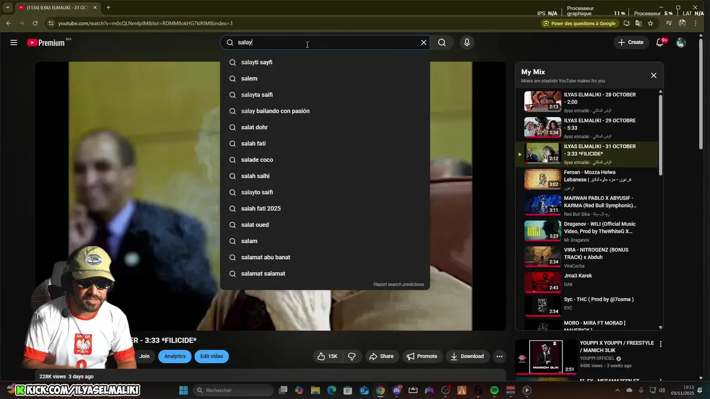This screenshot has width=710, height=399.
Task: Open the YouTube hamburger guide menu
Action: tap(13, 43)
